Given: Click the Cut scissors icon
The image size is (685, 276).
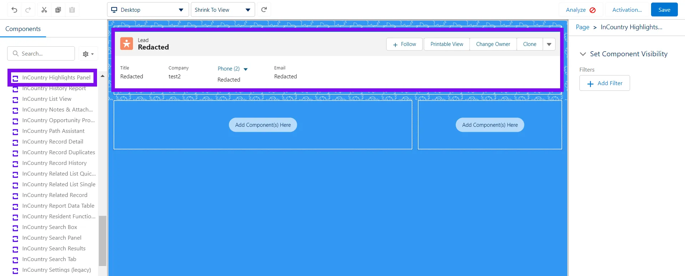Looking at the screenshot, I should coord(44,10).
